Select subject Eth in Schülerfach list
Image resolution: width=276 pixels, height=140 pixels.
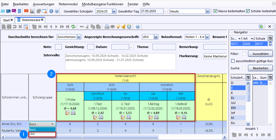pyautogui.click(x=238, y=108)
